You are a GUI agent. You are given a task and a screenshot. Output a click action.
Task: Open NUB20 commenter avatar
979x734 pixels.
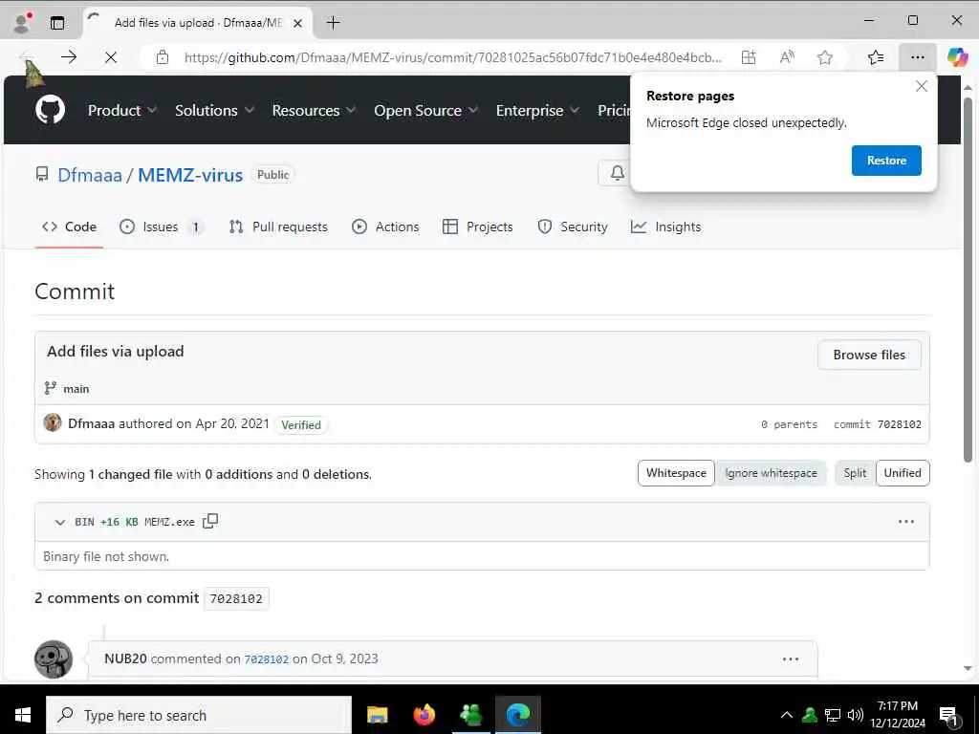[54, 659]
